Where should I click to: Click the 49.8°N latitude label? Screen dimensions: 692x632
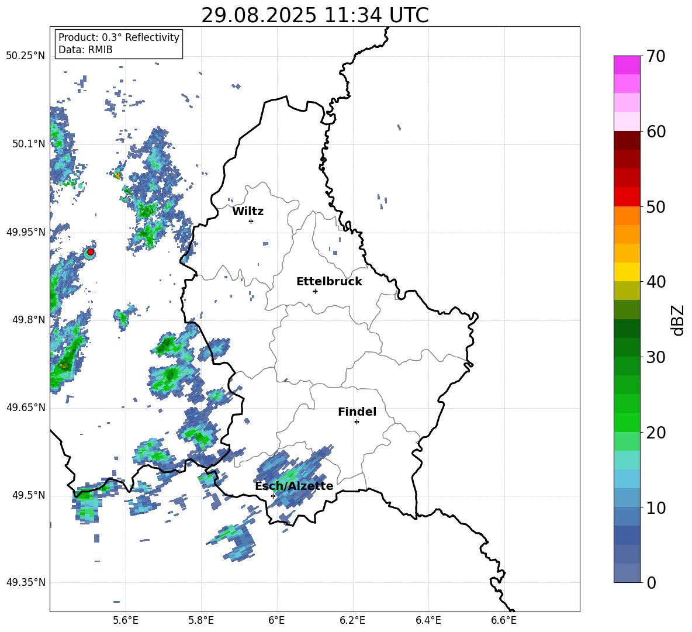pos(29,320)
